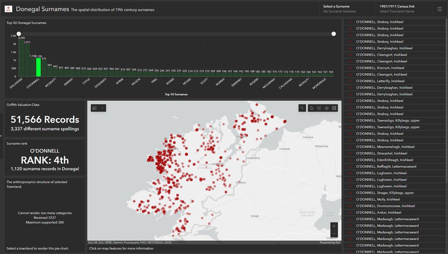Click the RANK: 4th indicator text

point(45,160)
